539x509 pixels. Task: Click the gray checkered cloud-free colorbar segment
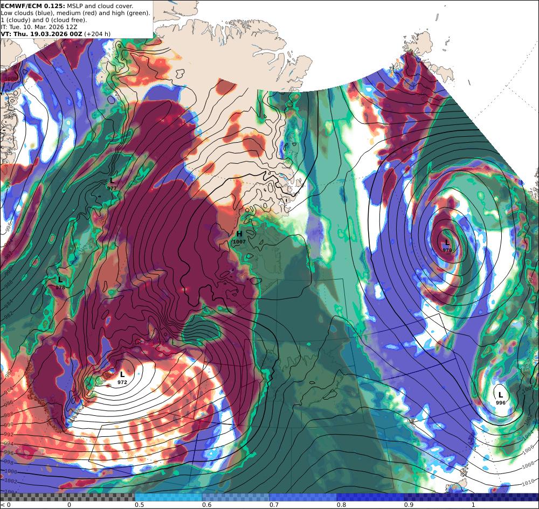pos(67,497)
